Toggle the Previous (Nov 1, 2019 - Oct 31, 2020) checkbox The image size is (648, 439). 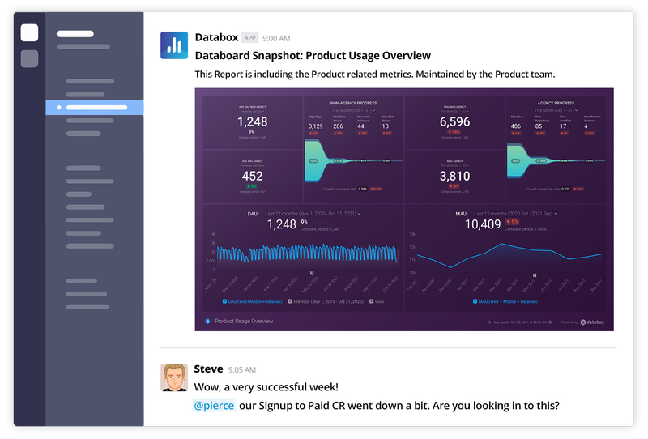coord(290,301)
